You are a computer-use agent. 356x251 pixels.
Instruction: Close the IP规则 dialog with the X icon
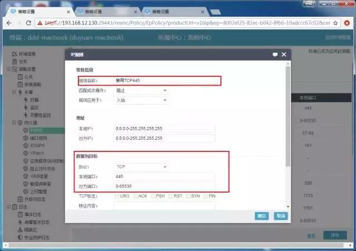click(284, 55)
